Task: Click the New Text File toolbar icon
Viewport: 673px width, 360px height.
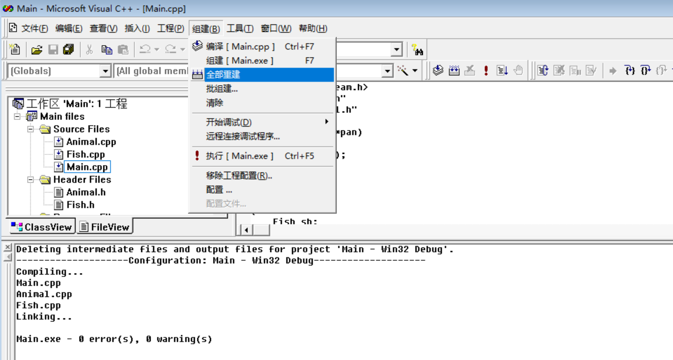Action: (x=15, y=49)
